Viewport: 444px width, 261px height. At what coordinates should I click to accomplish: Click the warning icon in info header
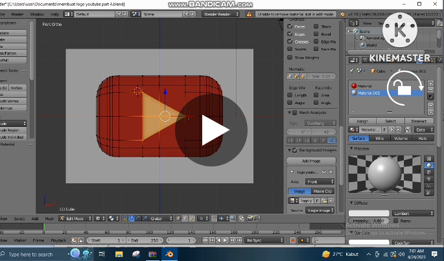point(249,14)
